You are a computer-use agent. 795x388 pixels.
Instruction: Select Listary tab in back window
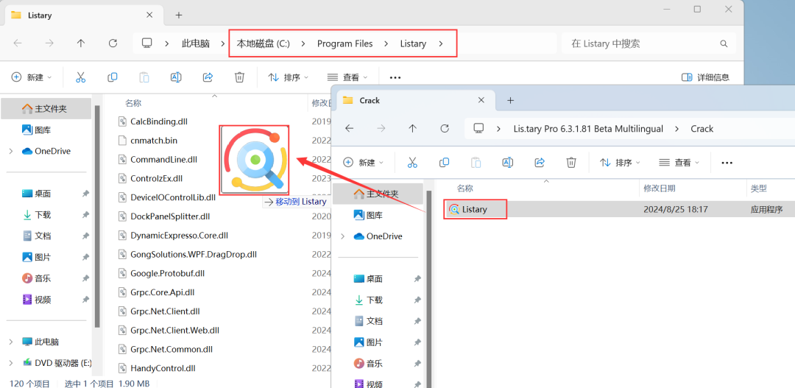82,15
